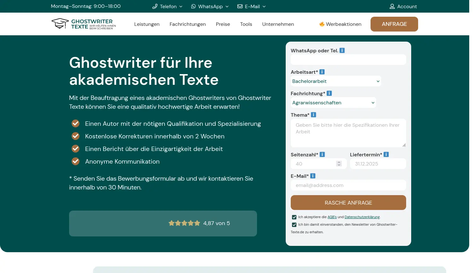Image resolution: width=473 pixels, height=273 pixels.
Task: Increase the Seitenzahl using the stepper arrow
Action: coord(339,162)
